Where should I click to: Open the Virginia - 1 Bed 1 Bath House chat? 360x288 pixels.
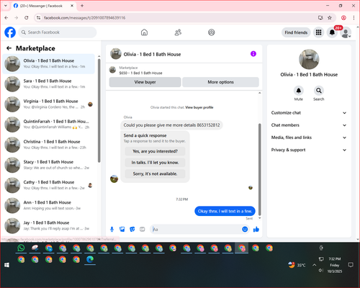click(49, 104)
